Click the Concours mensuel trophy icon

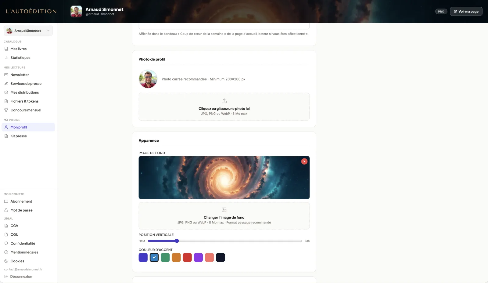(6, 110)
